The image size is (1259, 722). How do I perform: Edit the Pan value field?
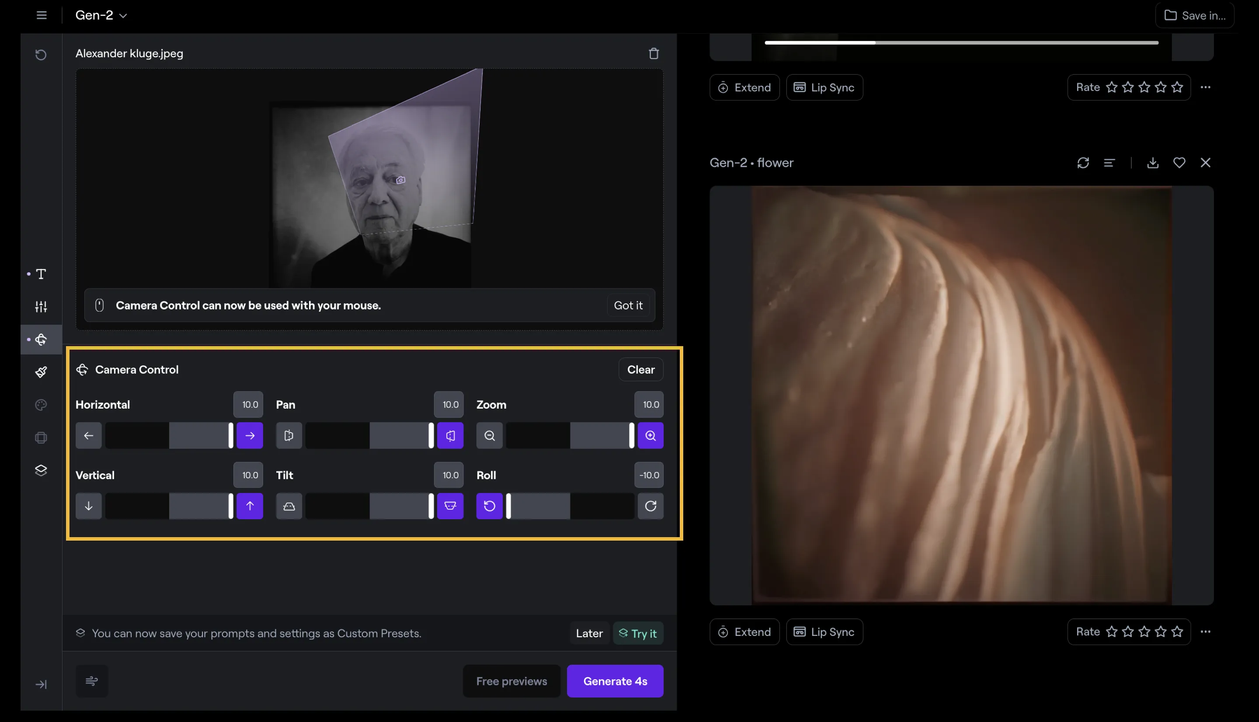(449, 405)
